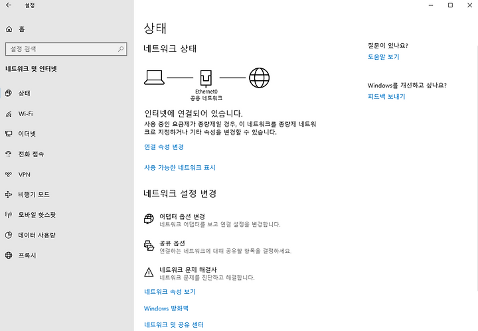The width and height of the screenshot is (478, 331).
Task: Click the magnifier icon in search box
Action: (x=121, y=49)
